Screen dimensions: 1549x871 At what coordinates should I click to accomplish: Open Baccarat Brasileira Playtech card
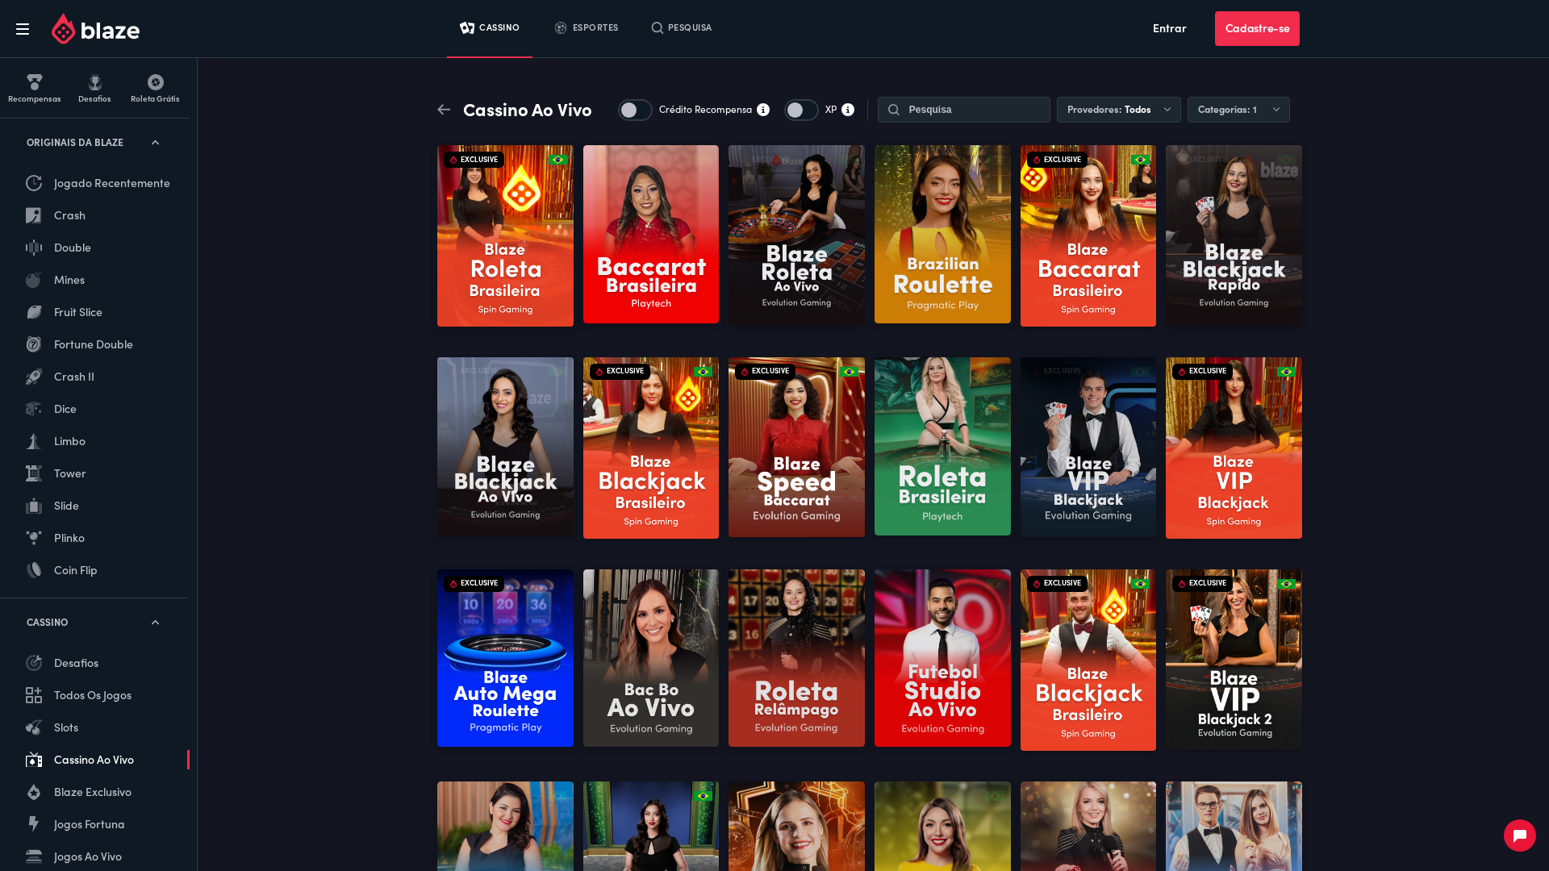(651, 235)
